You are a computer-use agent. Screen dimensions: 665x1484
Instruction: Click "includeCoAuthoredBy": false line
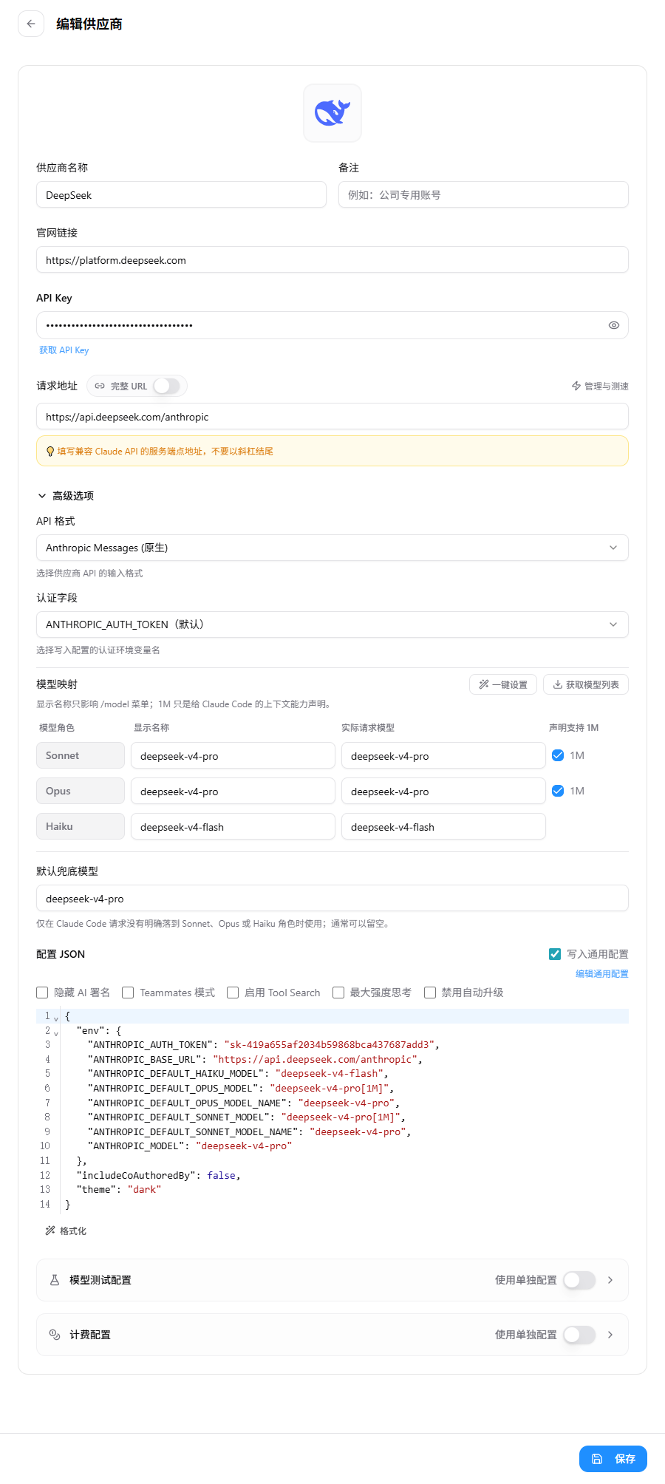tap(158, 1175)
